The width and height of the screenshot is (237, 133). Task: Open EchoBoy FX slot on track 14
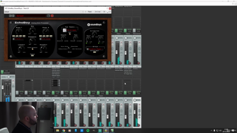tap(137, 69)
